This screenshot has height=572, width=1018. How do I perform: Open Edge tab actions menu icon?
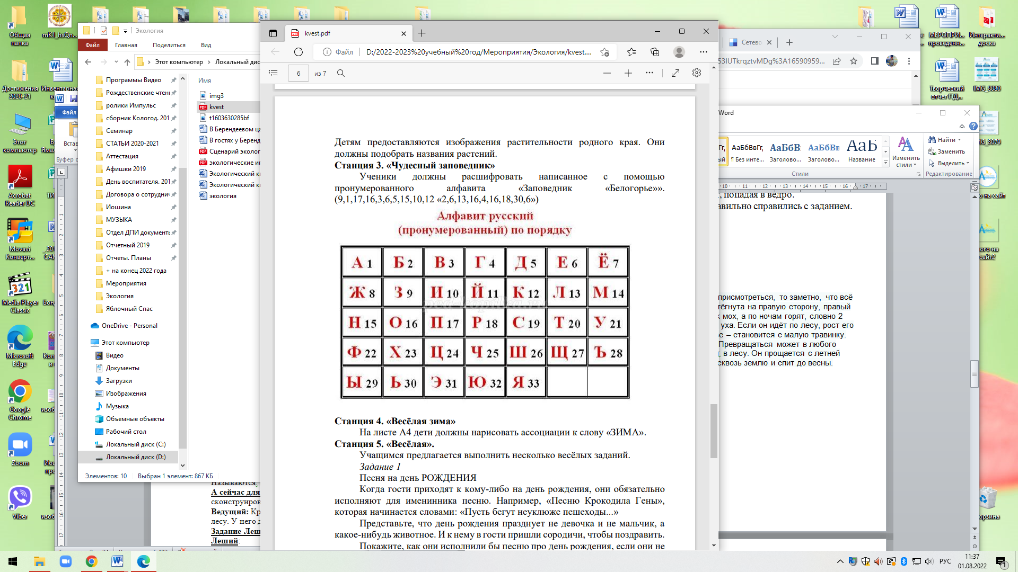coord(273,33)
